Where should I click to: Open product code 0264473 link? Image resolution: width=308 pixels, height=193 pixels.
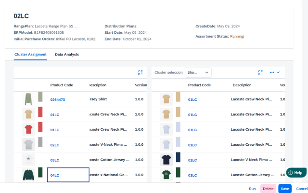click(57, 99)
